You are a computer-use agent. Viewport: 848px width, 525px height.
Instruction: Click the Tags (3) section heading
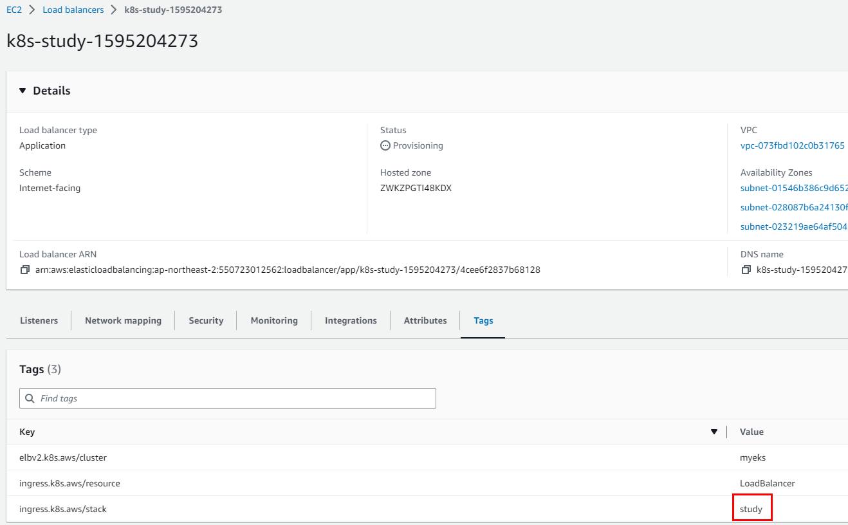click(x=40, y=369)
